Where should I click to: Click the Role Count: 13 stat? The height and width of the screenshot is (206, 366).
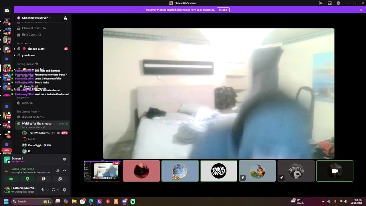pos(31,35)
